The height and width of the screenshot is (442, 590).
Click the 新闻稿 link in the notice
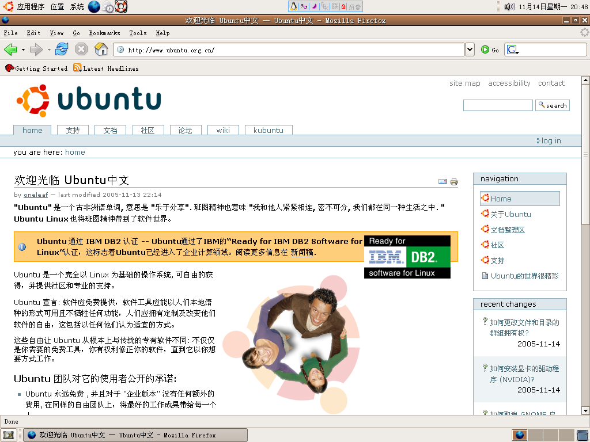tap(302, 252)
